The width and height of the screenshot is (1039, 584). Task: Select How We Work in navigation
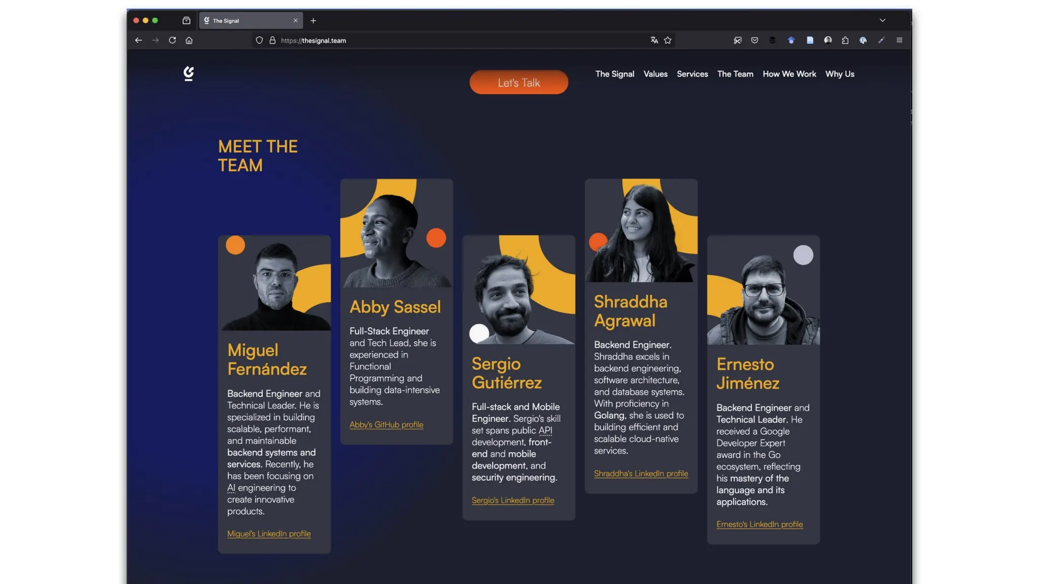[x=789, y=74]
